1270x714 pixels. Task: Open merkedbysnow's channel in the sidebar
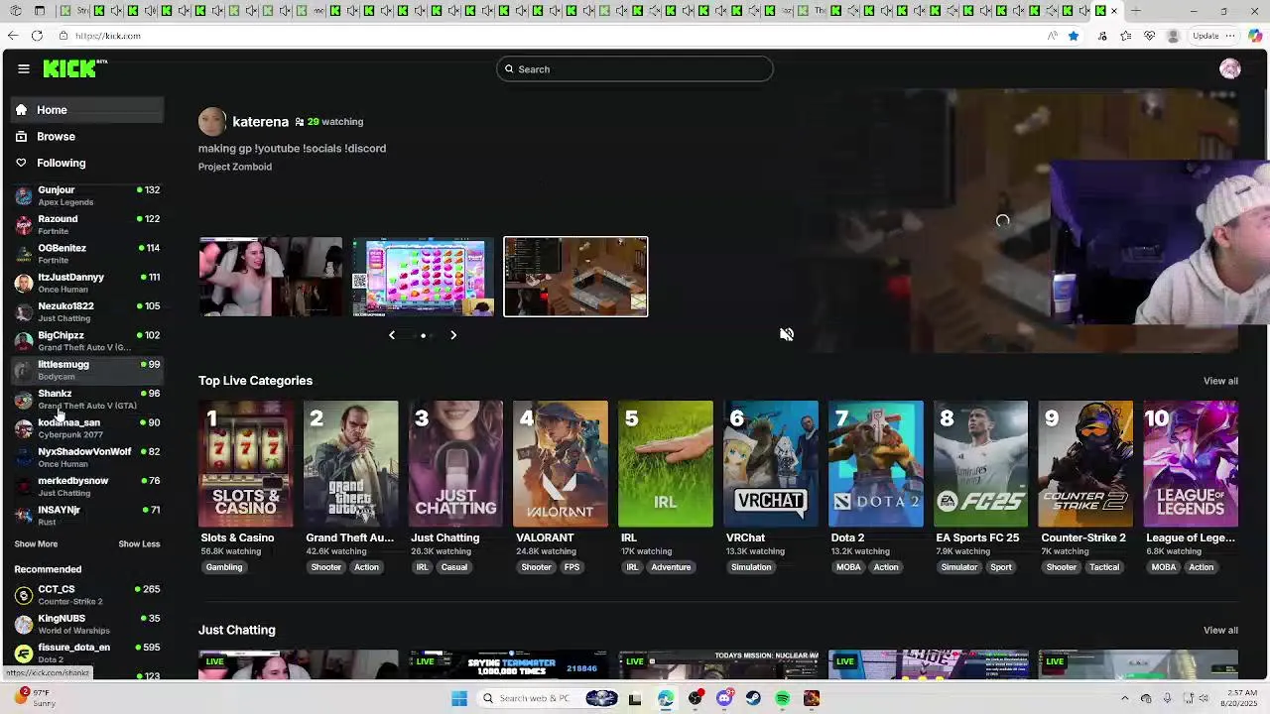point(87,486)
